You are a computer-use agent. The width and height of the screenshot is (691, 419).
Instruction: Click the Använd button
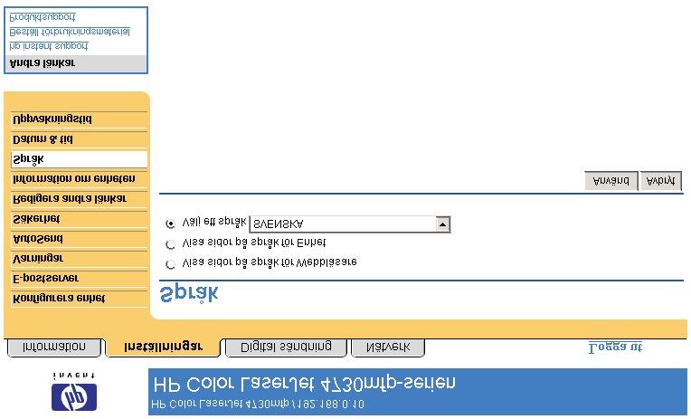pyautogui.click(x=611, y=181)
